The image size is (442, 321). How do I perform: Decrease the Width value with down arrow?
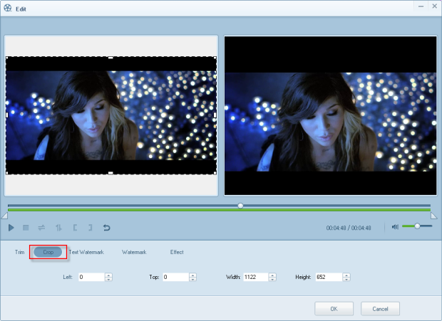click(272, 280)
